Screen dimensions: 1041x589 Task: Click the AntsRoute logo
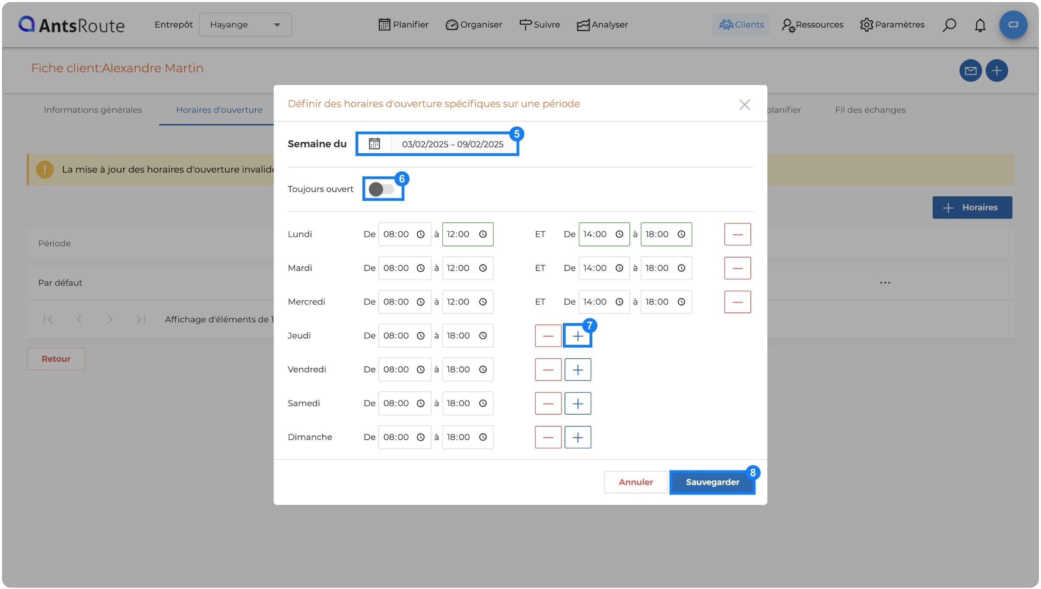[71, 25]
